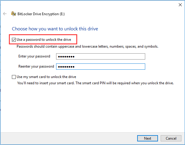Viewport: 185px width, 145px height.
Task: Click the back arrow icon
Action: click(5, 14)
